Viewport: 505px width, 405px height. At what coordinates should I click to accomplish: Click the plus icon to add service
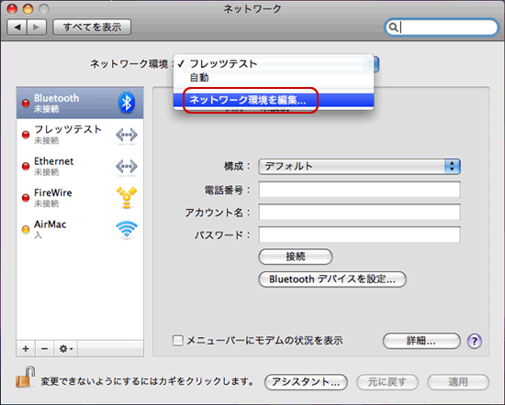click(x=26, y=349)
